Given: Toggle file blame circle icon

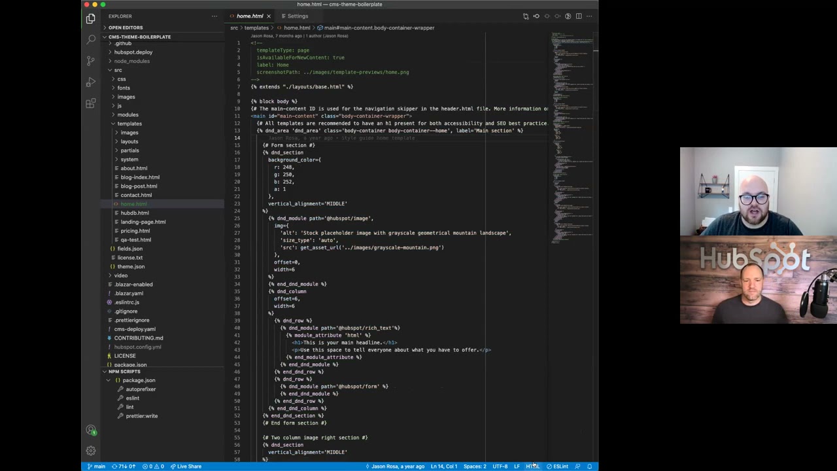Looking at the screenshot, I should coord(568,16).
